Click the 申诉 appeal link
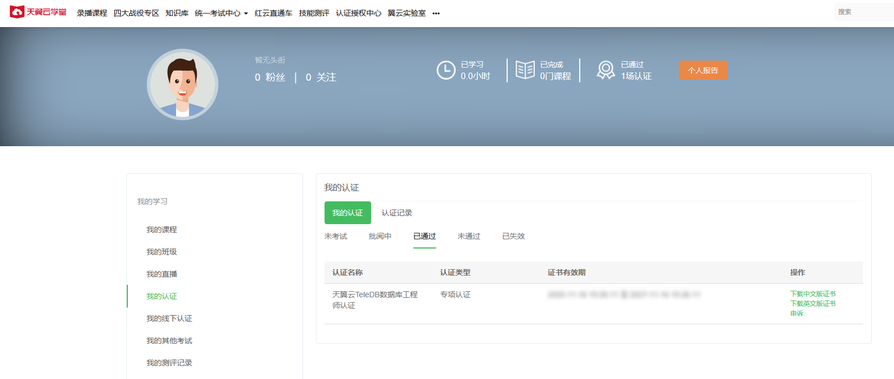Screen dimensions: 894x379 pyautogui.click(x=797, y=313)
